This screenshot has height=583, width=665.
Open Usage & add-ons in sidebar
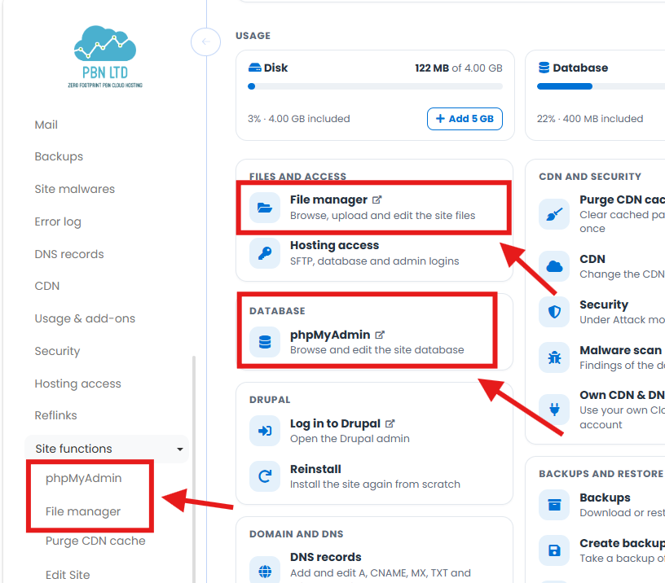(85, 318)
